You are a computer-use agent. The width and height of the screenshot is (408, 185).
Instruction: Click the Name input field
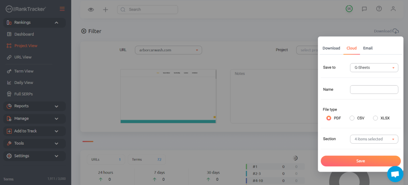click(x=374, y=90)
